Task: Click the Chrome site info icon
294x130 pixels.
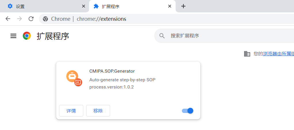Action: pyautogui.click(x=45, y=19)
